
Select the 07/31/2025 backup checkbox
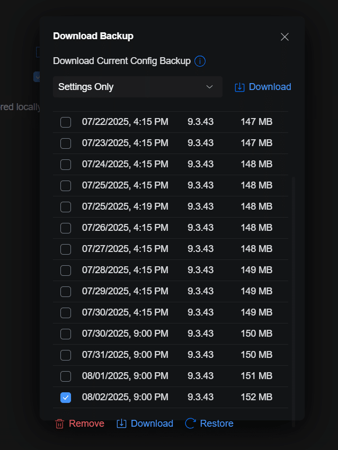65,355
